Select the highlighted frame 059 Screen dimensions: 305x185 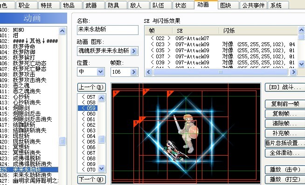tap(88, 108)
